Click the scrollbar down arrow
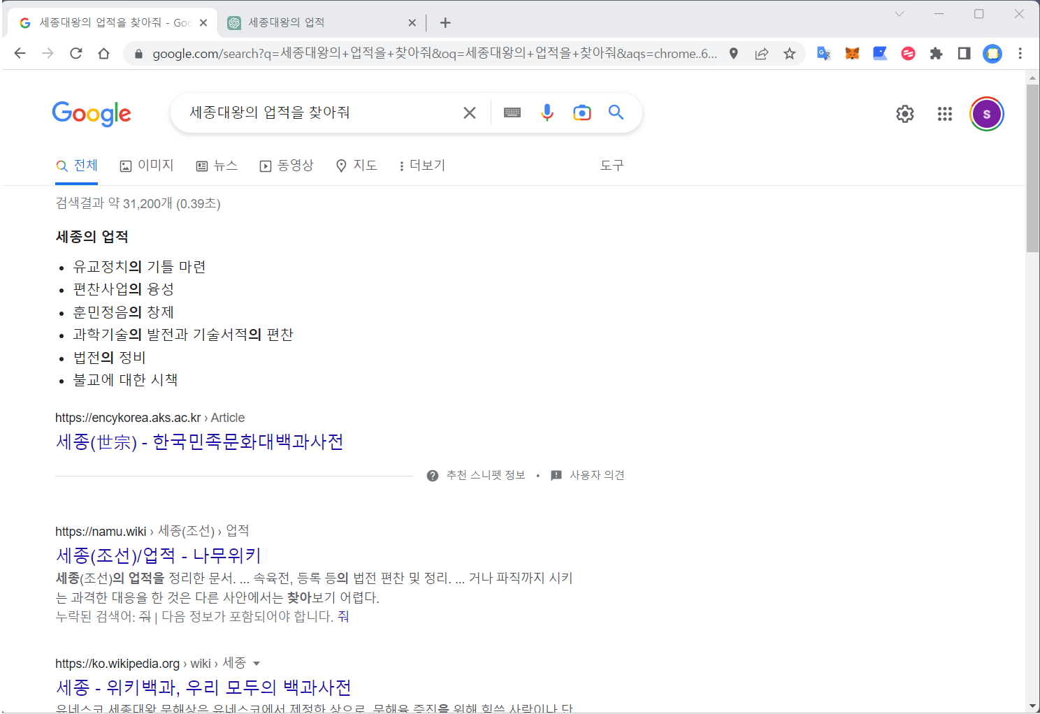 [x=1032, y=706]
